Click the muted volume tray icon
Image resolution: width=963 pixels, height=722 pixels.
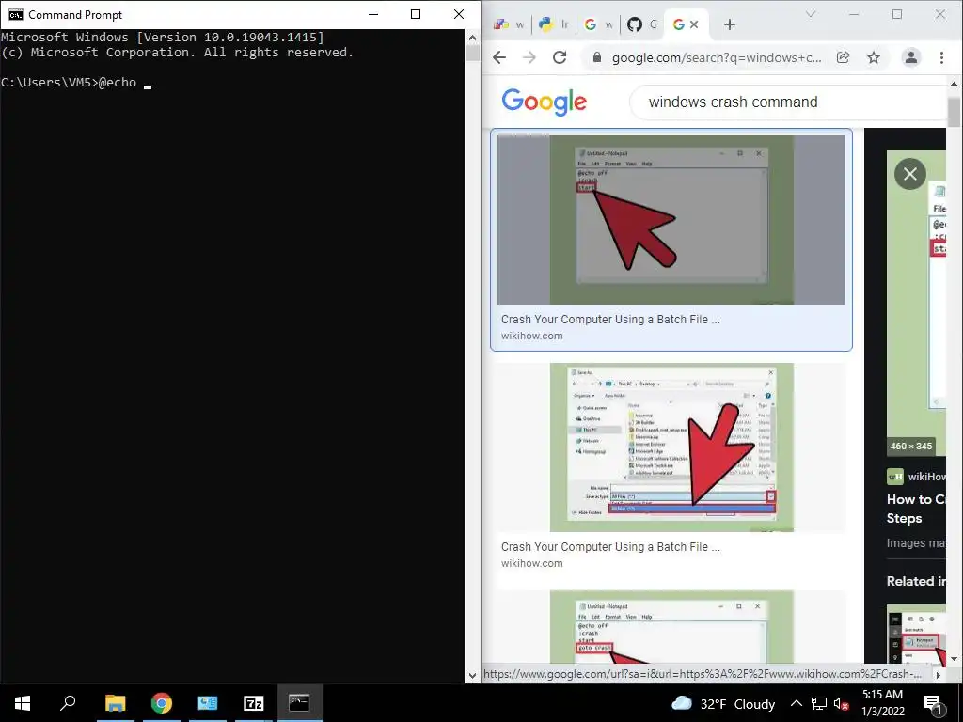(841, 703)
